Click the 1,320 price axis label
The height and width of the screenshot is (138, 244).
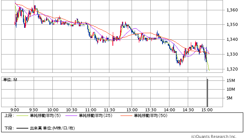232,69
